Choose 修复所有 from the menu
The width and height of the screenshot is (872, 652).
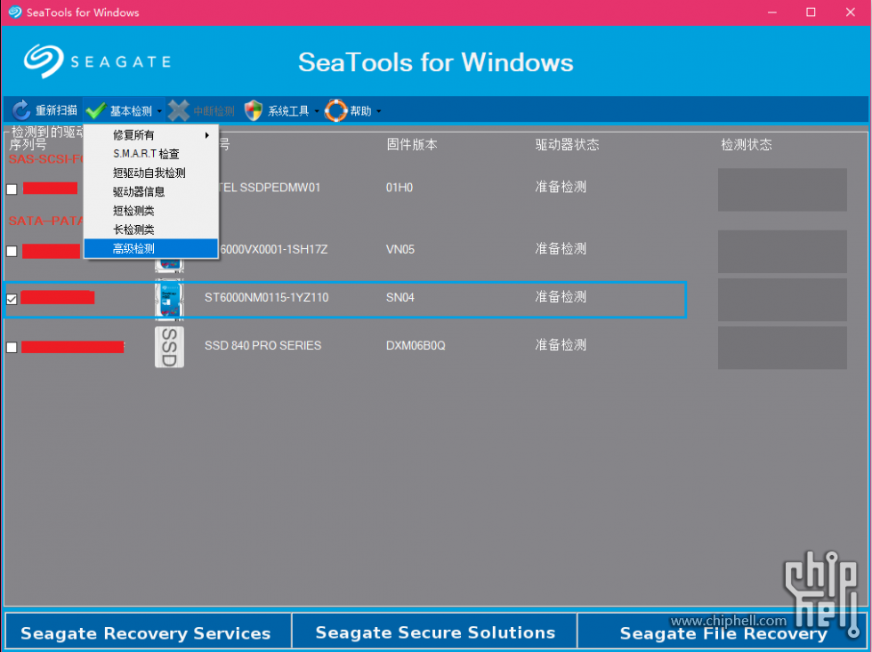click(x=150, y=135)
